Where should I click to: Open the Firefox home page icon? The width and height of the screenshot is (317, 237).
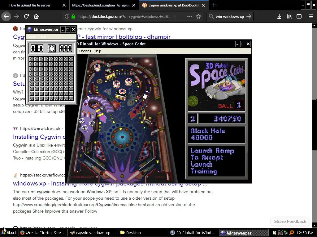pos(36,16)
